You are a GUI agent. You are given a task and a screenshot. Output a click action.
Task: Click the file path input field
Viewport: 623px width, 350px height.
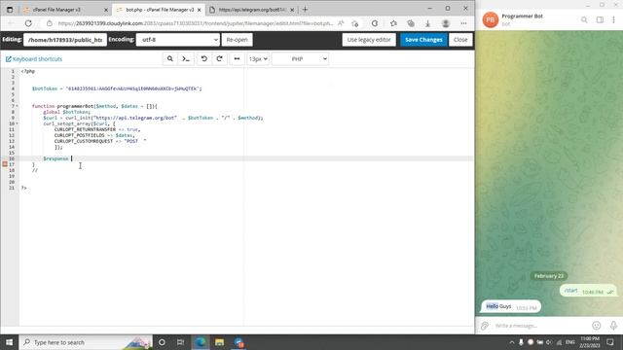tap(65, 40)
